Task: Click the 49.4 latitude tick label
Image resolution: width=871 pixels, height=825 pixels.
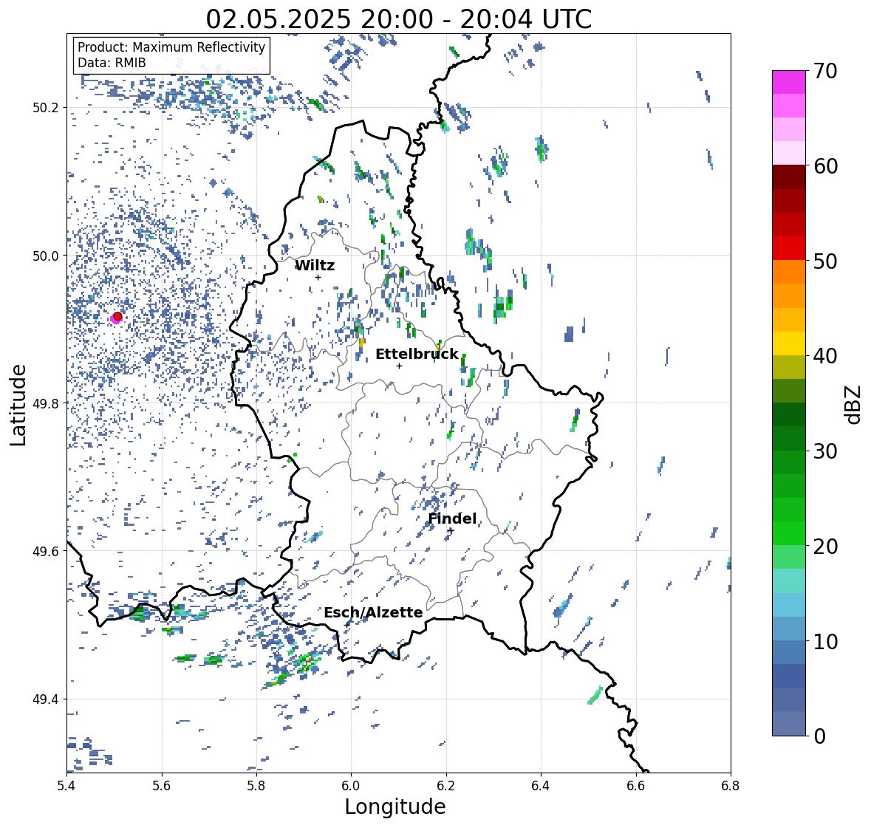Action: (x=46, y=699)
